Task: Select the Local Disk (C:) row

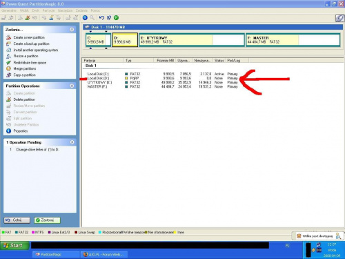Action: (x=162, y=74)
